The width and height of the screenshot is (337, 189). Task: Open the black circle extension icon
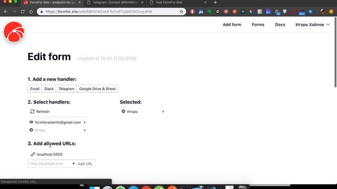(217, 12)
